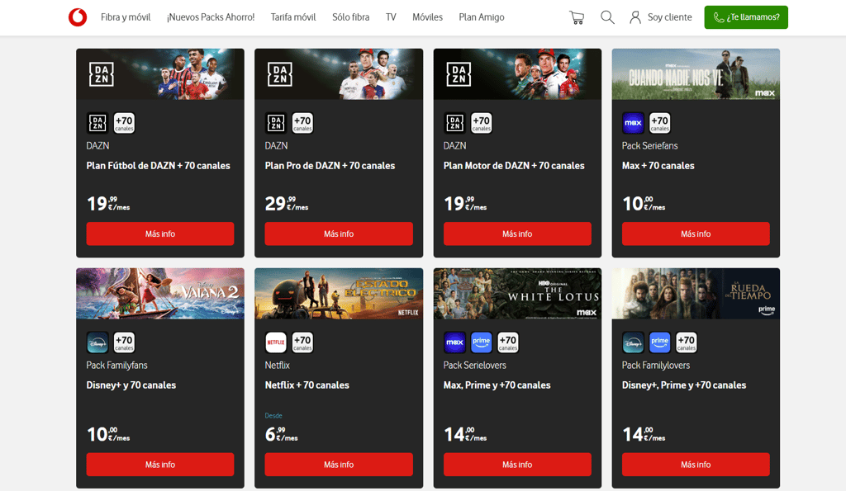Viewport: 846px width, 491px height.
Task: Click +70 canales icon in Plan Pro card
Action: click(x=302, y=123)
